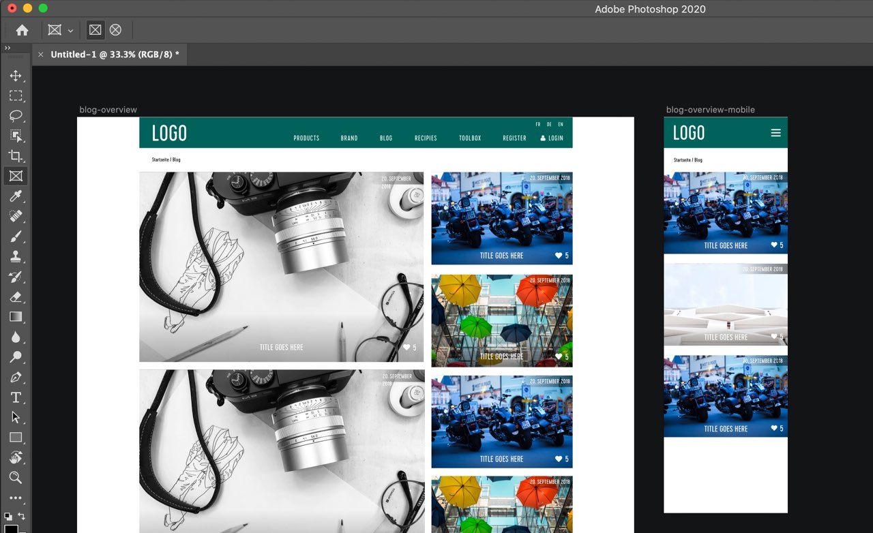873x533 pixels.
Task: Select the Rectangular Marquee tool
Action: [16, 95]
